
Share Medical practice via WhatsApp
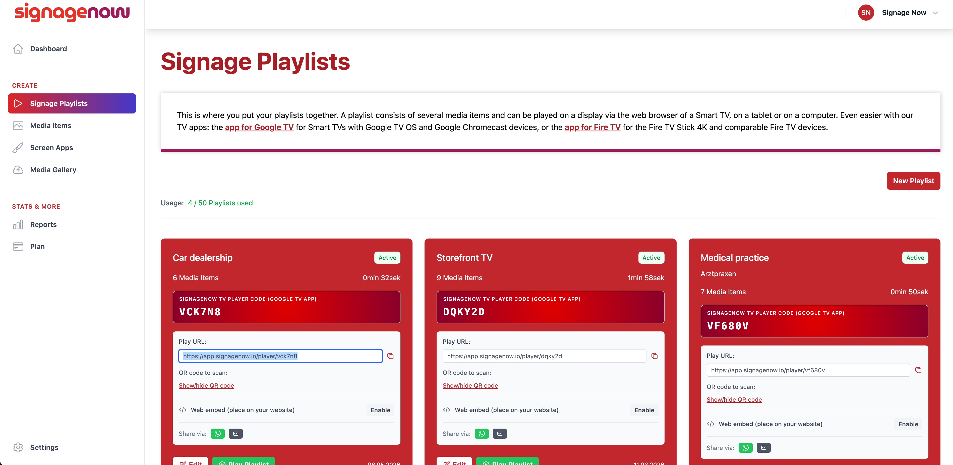click(x=745, y=448)
